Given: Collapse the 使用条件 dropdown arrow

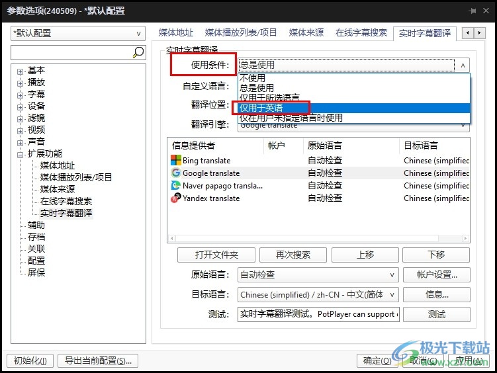Looking at the screenshot, I should 463,65.
